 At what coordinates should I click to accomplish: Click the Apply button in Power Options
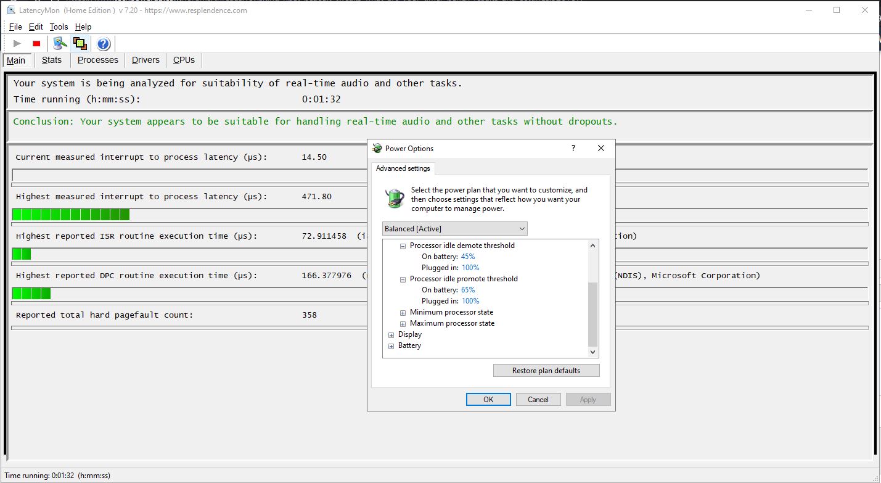pyautogui.click(x=588, y=400)
